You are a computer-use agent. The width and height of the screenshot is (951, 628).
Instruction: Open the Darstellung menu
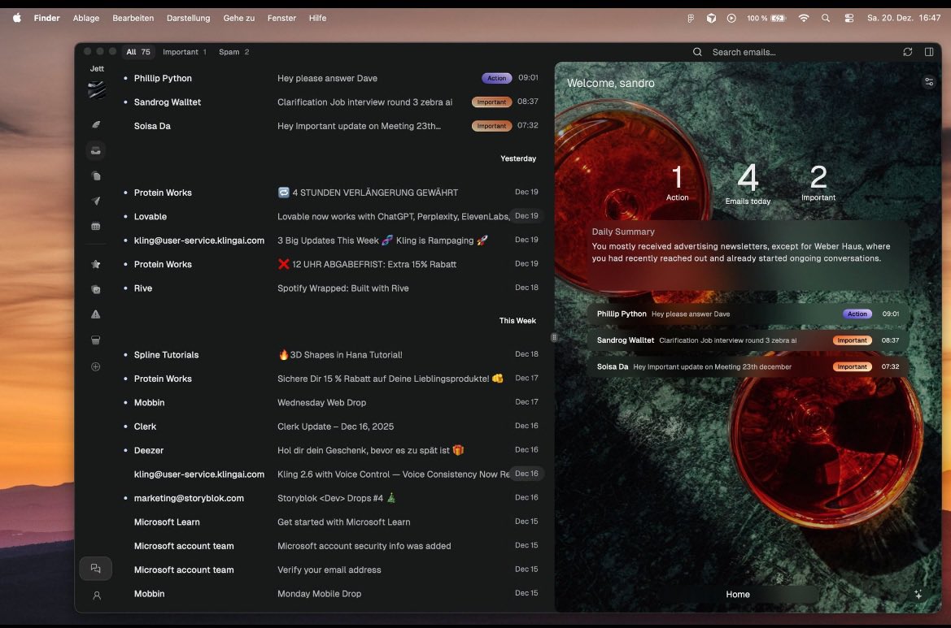click(189, 18)
